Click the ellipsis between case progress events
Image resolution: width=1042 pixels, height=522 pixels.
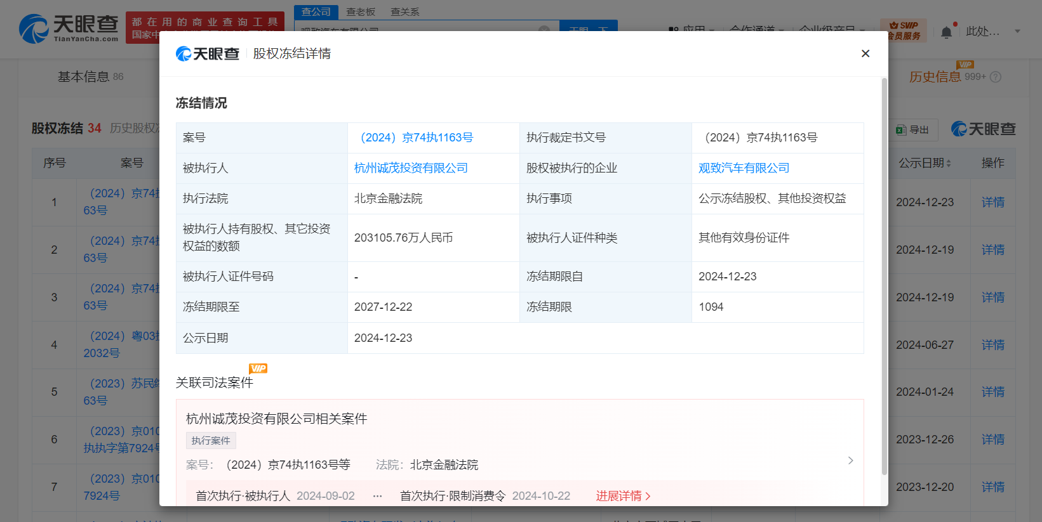(x=377, y=496)
